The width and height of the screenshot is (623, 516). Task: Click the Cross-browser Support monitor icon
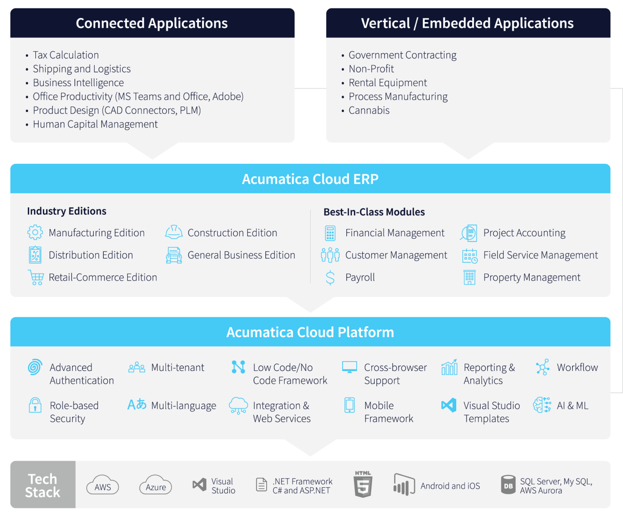point(349,367)
